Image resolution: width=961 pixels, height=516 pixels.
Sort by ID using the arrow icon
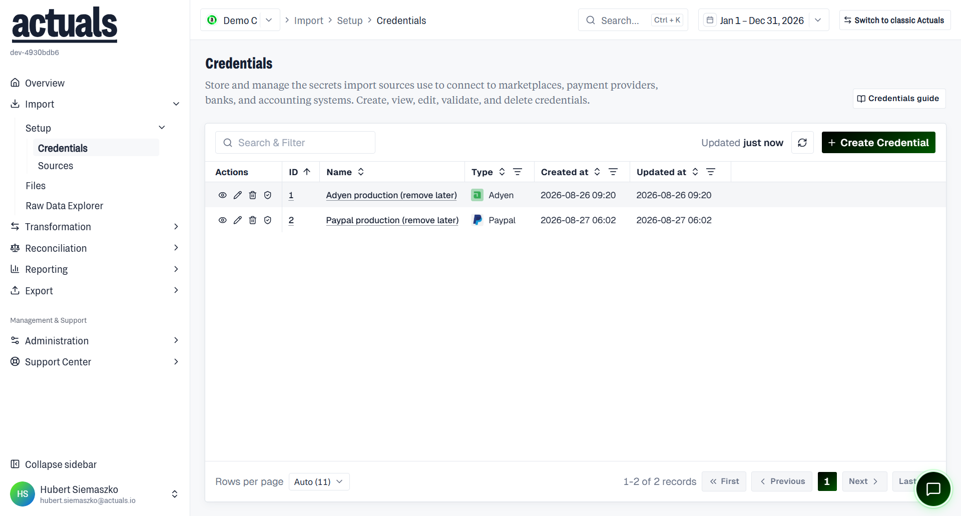[x=307, y=172]
